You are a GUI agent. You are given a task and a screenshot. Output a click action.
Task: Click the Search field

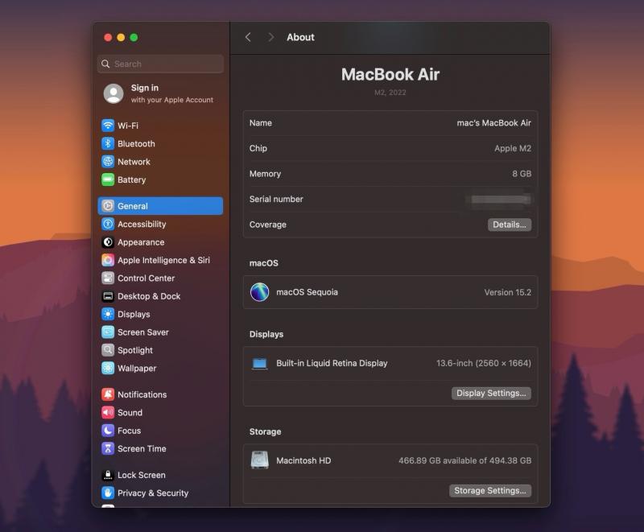point(161,64)
